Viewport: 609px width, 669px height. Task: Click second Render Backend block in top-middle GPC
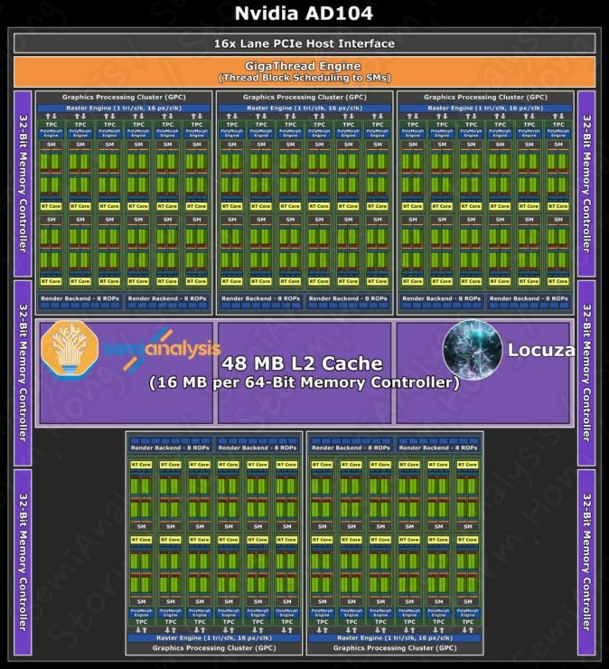(x=348, y=301)
